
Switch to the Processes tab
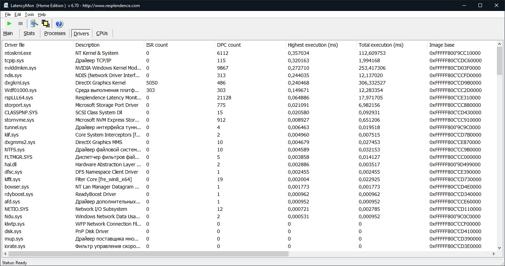click(55, 33)
